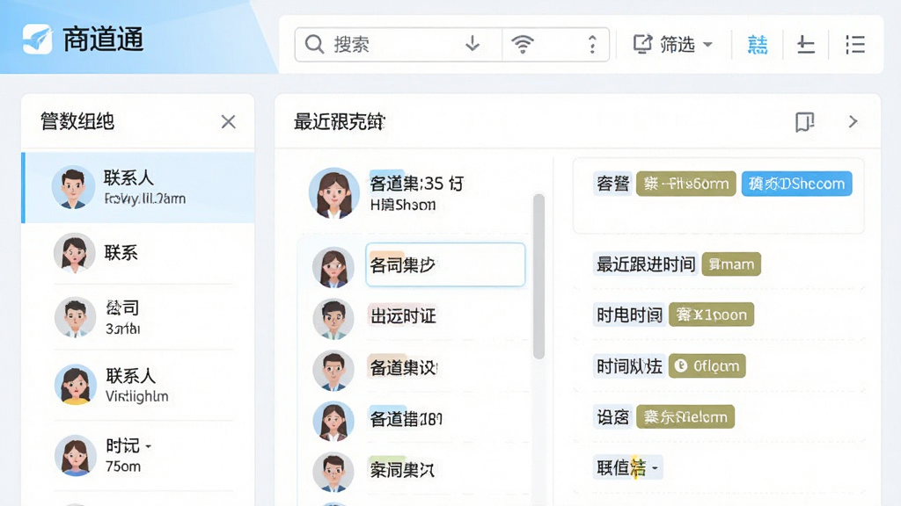Close the 管数组绝 side panel

[x=228, y=121]
